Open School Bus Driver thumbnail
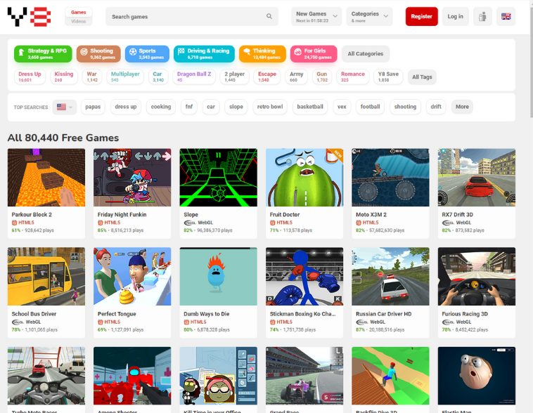 pyautogui.click(x=46, y=277)
